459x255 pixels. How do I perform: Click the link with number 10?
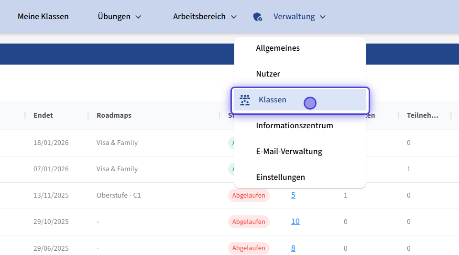point(295,222)
